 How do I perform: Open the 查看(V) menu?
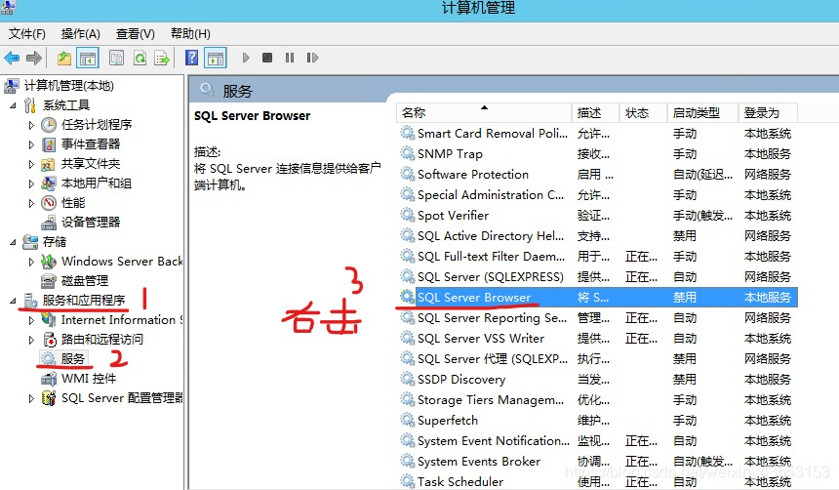click(x=136, y=34)
